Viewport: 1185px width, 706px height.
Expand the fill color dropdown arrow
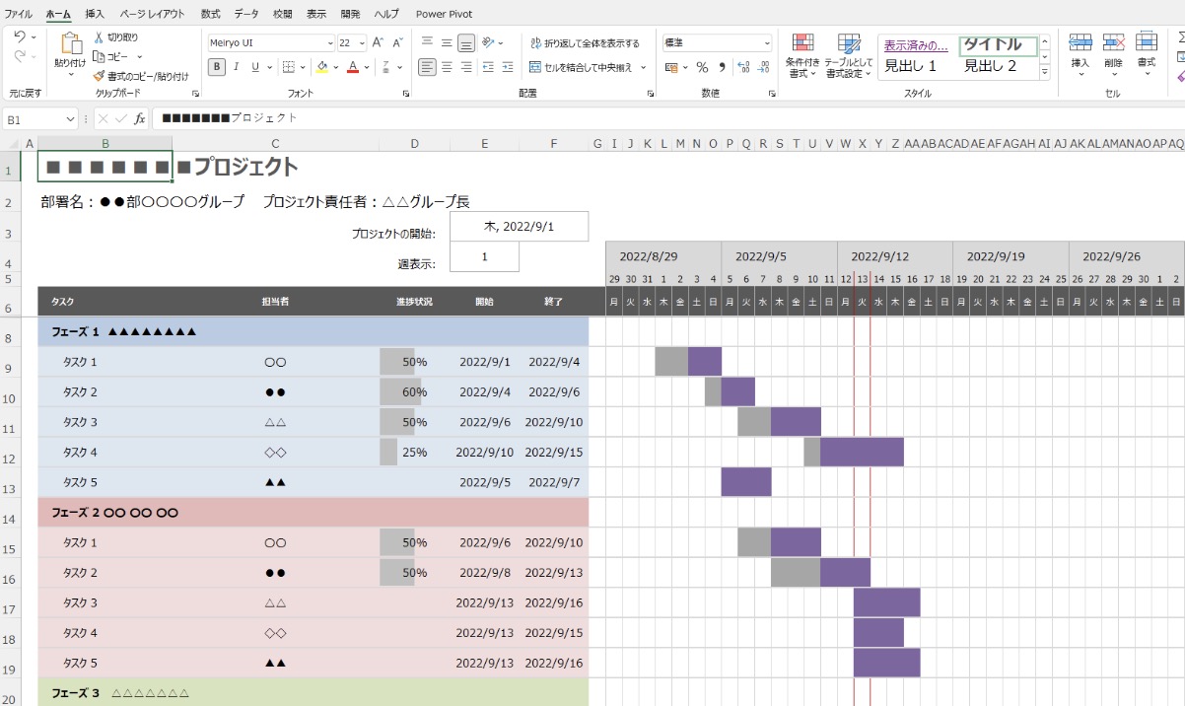pyautogui.click(x=338, y=67)
